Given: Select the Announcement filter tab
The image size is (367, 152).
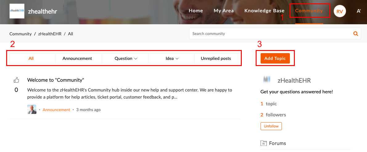Looking at the screenshot, I should point(77,59).
